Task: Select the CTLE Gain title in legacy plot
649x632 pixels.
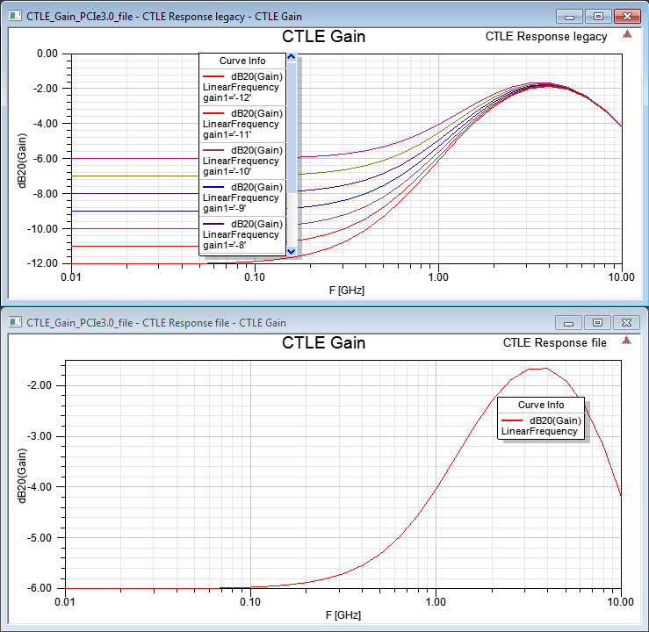Action: point(324,36)
